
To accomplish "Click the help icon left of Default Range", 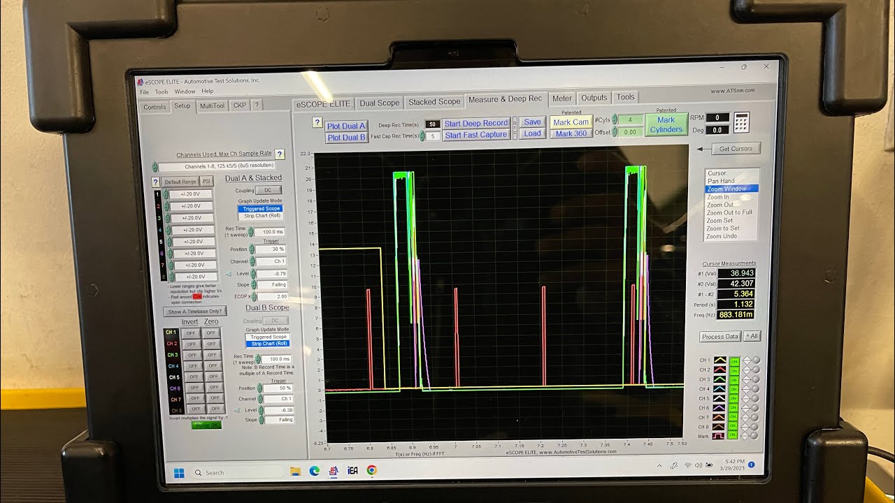I will tap(156, 182).
